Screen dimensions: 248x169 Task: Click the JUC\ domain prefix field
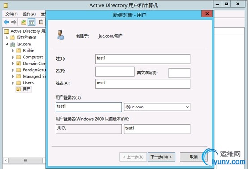(89, 129)
